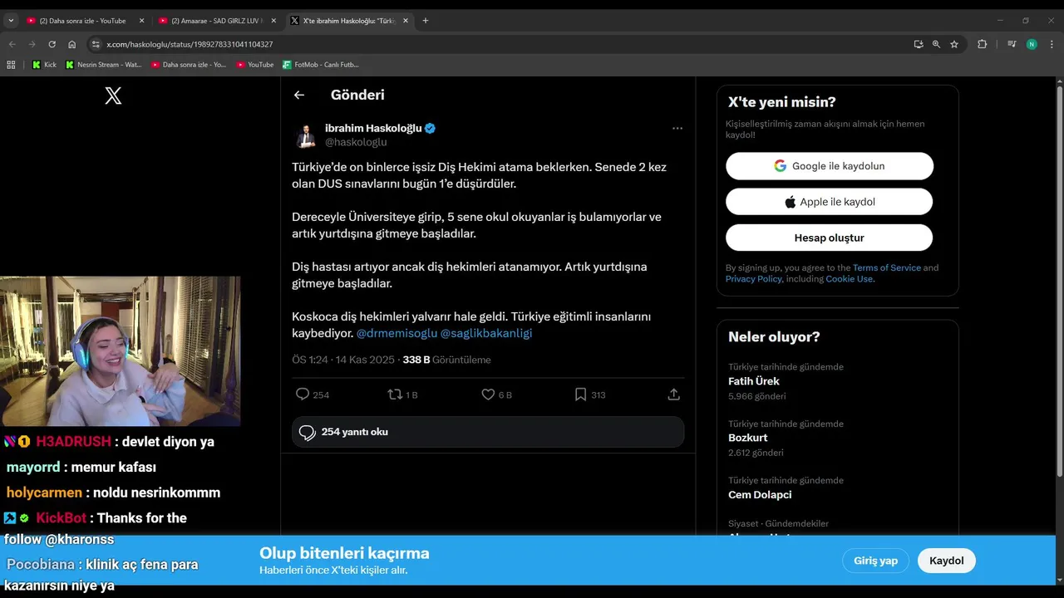Open İbrahim Haskoloğlu's profile avatar
The image size is (1064, 598).
click(x=305, y=135)
